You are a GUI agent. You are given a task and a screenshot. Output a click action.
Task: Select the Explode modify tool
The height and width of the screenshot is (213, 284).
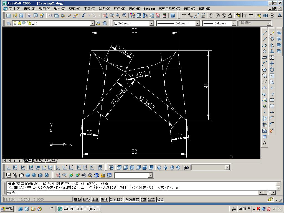pyautogui.click(x=272, y=131)
